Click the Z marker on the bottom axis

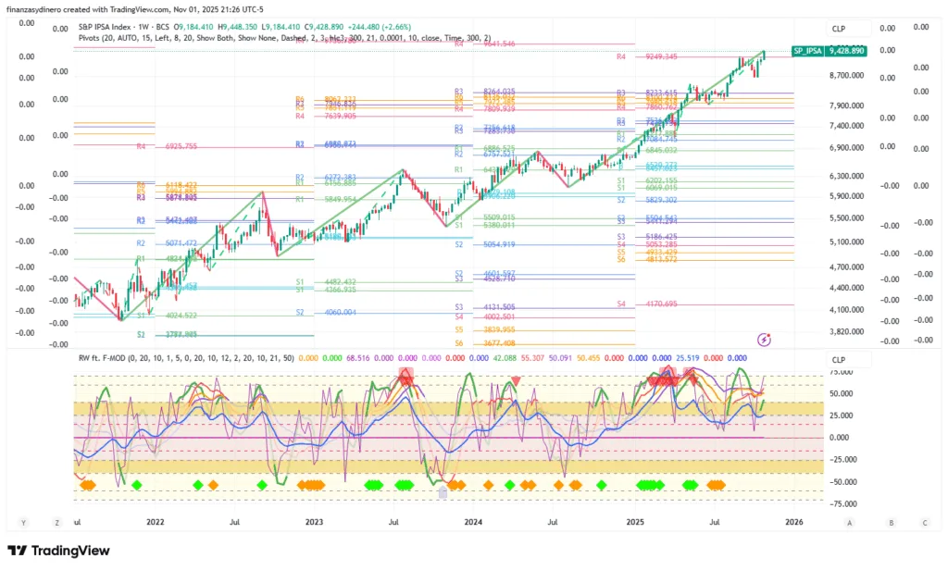click(x=56, y=523)
